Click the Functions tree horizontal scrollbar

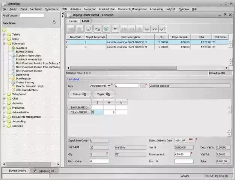pos(29,164)
